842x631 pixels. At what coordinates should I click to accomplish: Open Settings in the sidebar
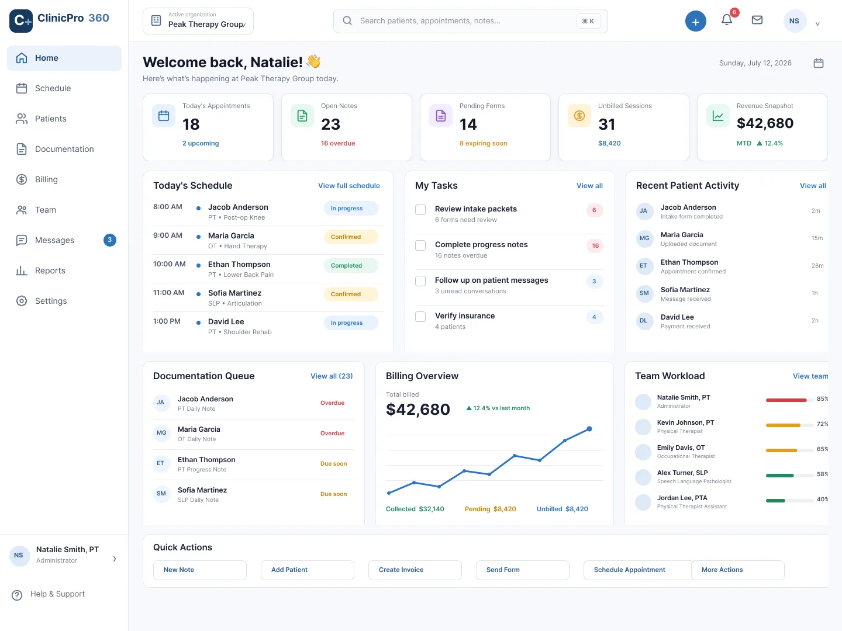(64, 301)
